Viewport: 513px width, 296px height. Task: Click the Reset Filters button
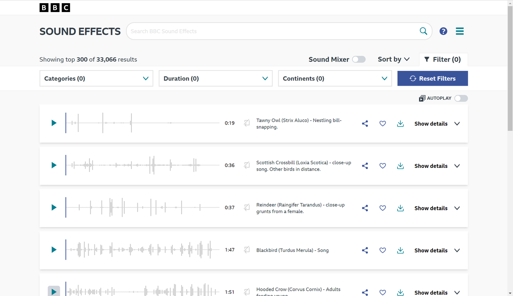pos(432,78)
